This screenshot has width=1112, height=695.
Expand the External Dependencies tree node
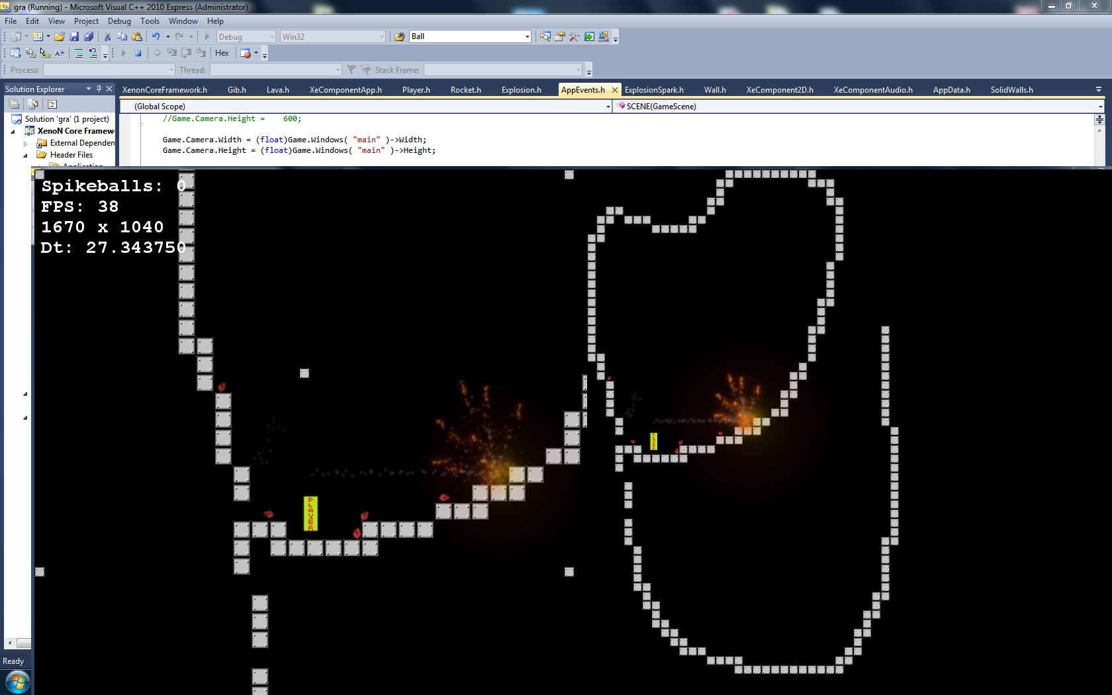click(x=26, y=143)
